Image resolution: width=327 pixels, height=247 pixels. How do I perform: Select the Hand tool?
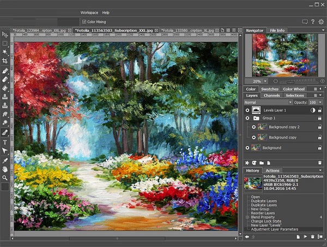click(x=5, y=169)
